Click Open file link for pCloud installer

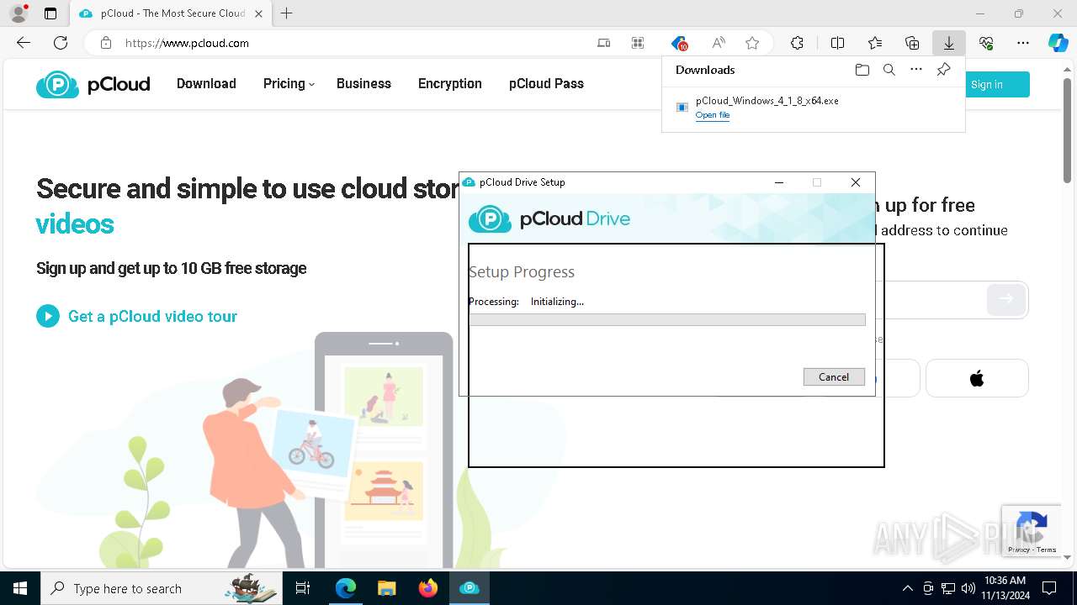(x=713, y=115)
